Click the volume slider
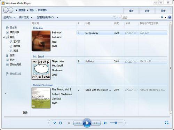 (x=116, y=123)
